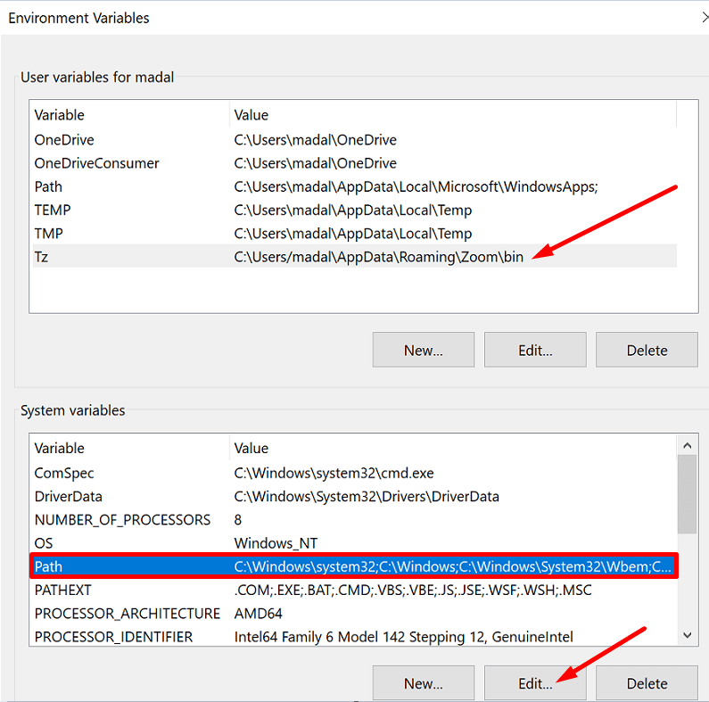Select the PATHEXT system variable
709x702 pixels.
click(355, 591)
